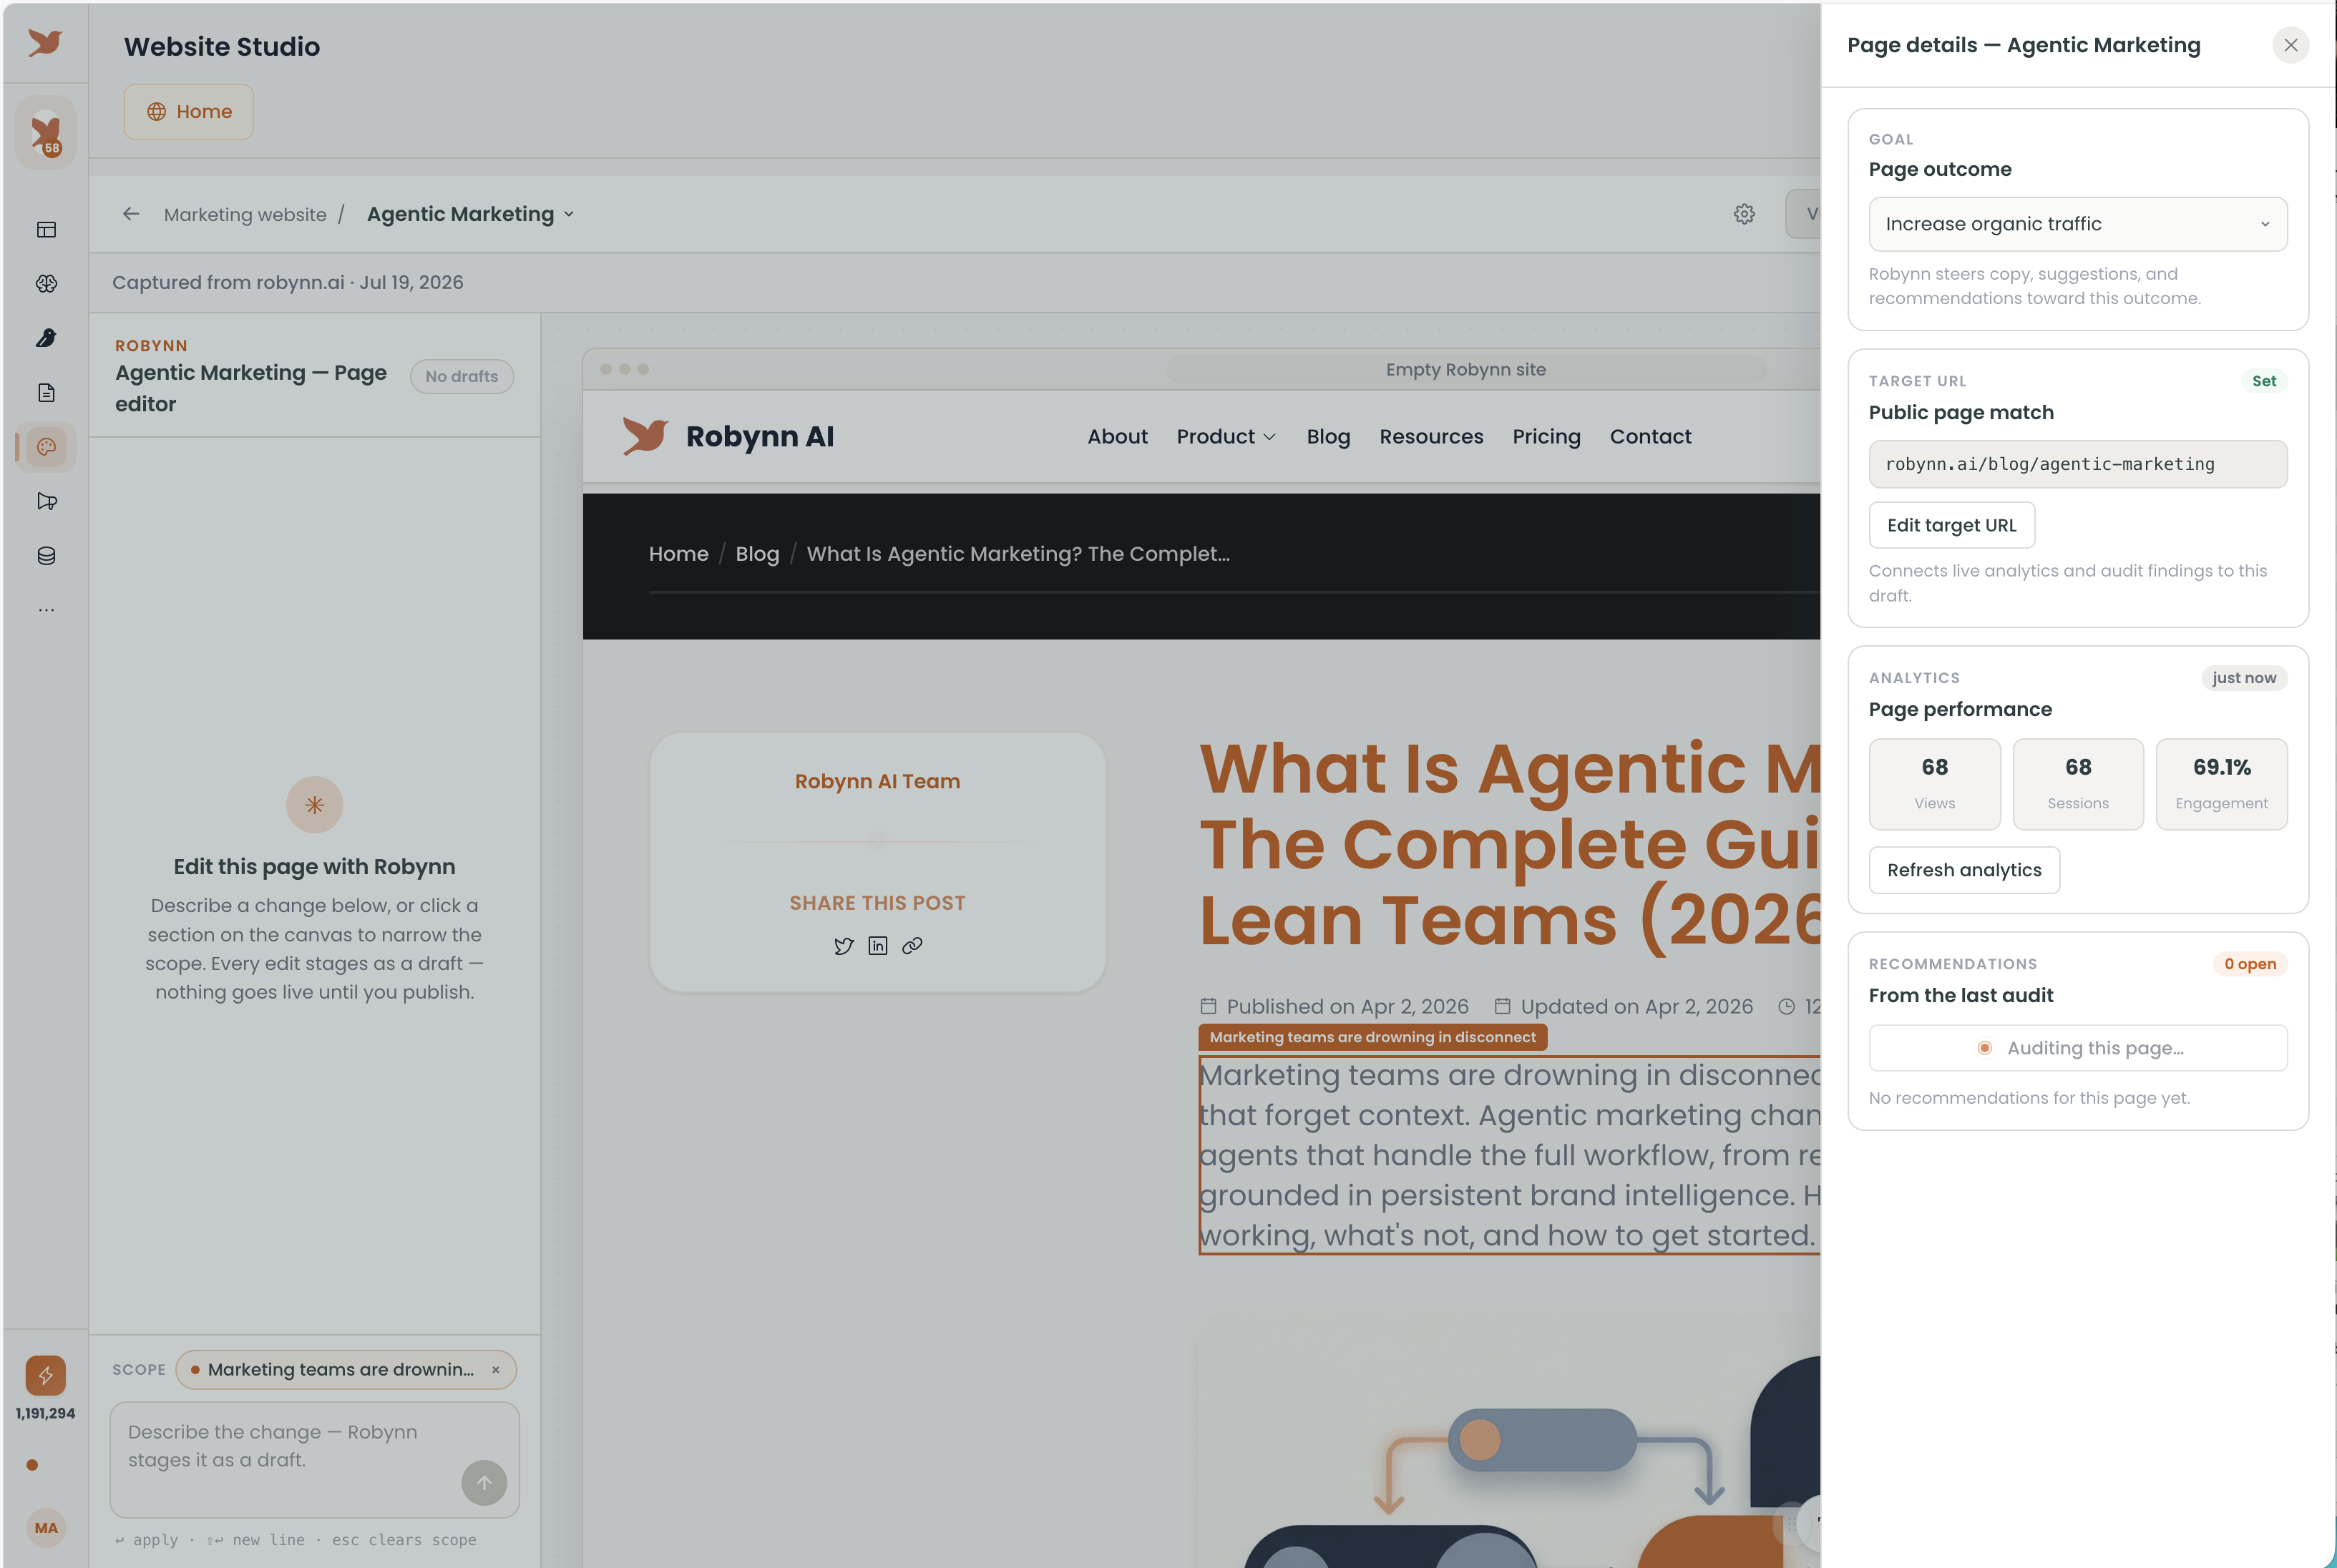Open About in site navigation

click(1117, 437)
